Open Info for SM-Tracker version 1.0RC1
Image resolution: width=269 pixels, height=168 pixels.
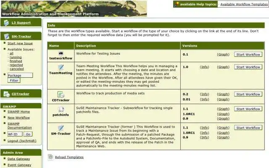(205, 133)
